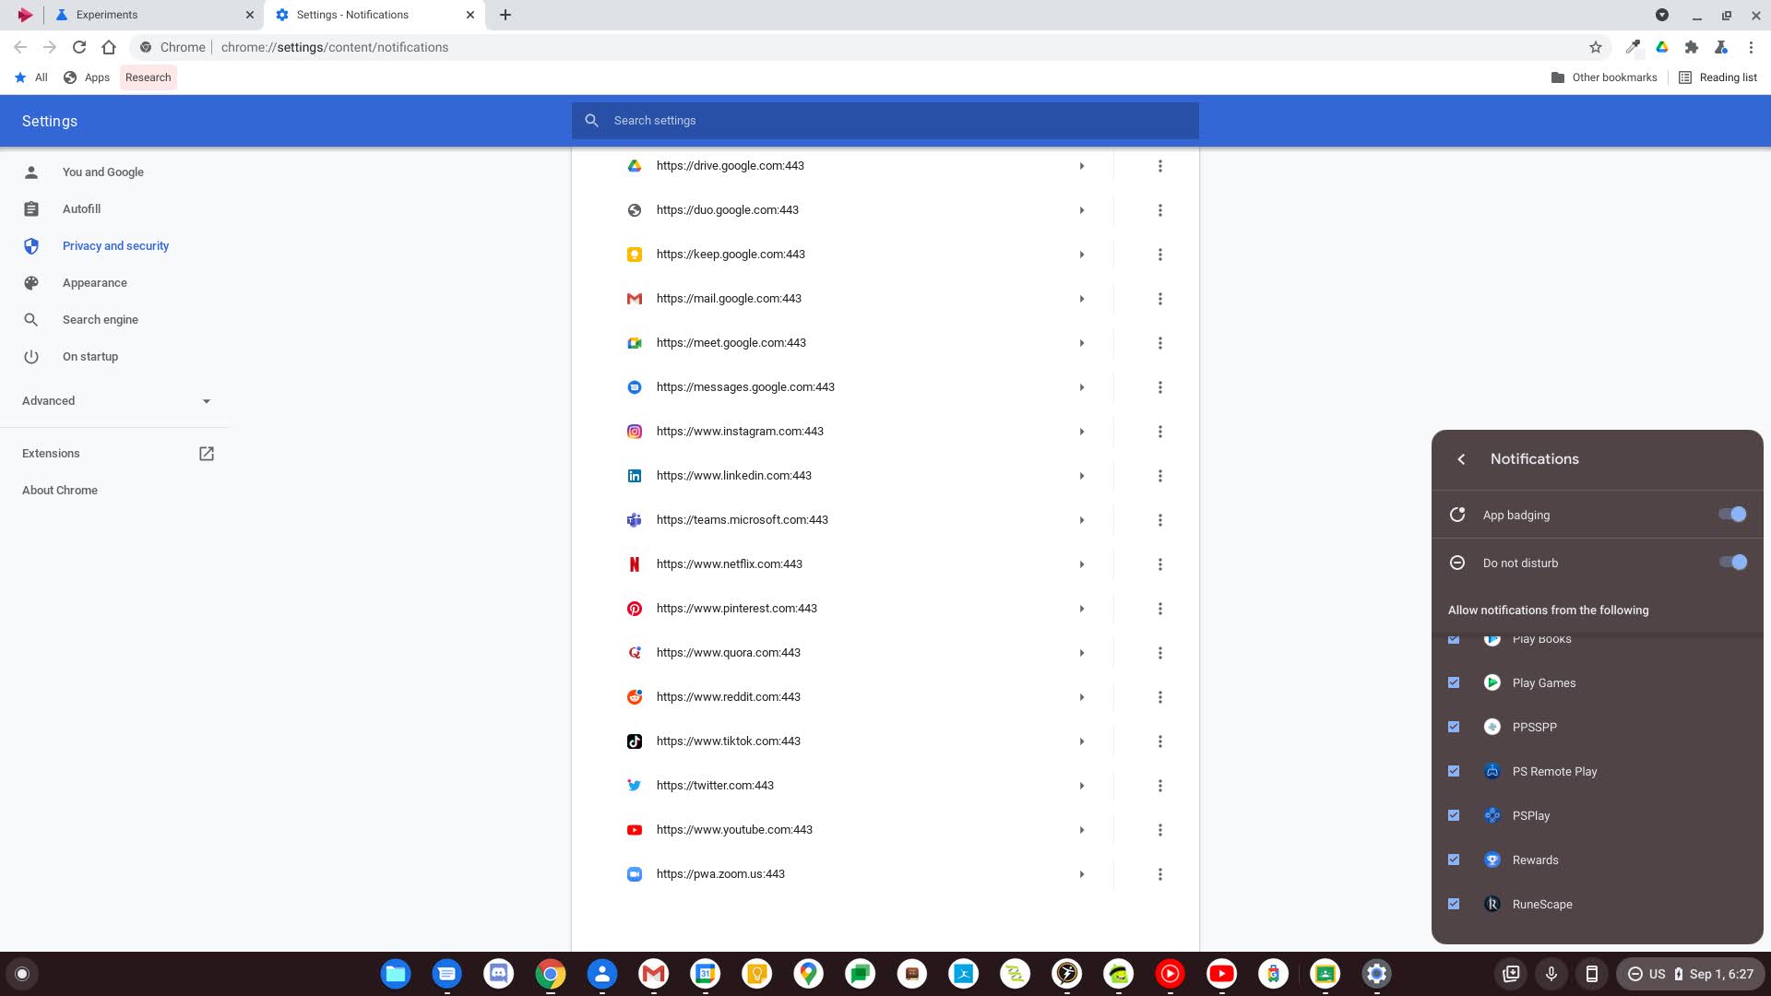Uncheck RuneScape notifications
Image resolution: width=1771 pixels, height=996 pixels.
(x=1454, y=904)
